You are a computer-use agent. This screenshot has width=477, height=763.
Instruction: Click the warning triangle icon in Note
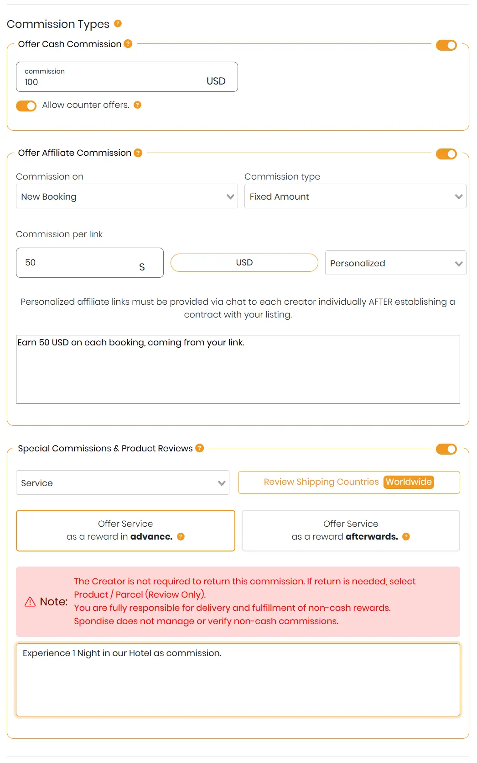(x=30, y=602)
